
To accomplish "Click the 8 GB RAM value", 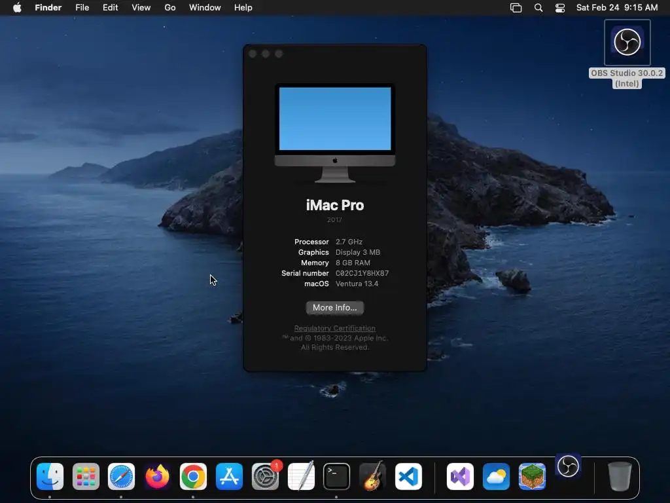I will (x=353, y=263).
